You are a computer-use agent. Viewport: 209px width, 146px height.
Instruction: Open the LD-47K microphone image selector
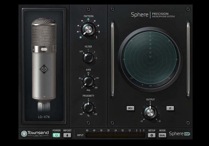coord(44,64)
